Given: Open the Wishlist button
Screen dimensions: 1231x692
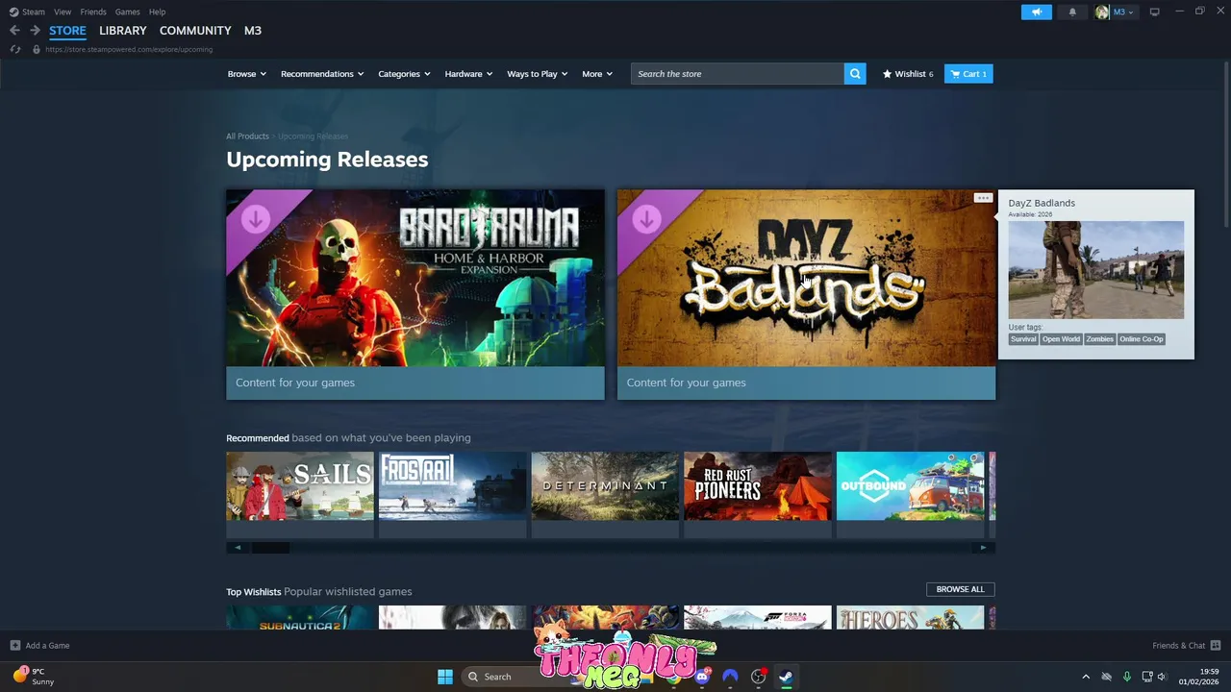Looking at the screenshot, I should 908,74.
